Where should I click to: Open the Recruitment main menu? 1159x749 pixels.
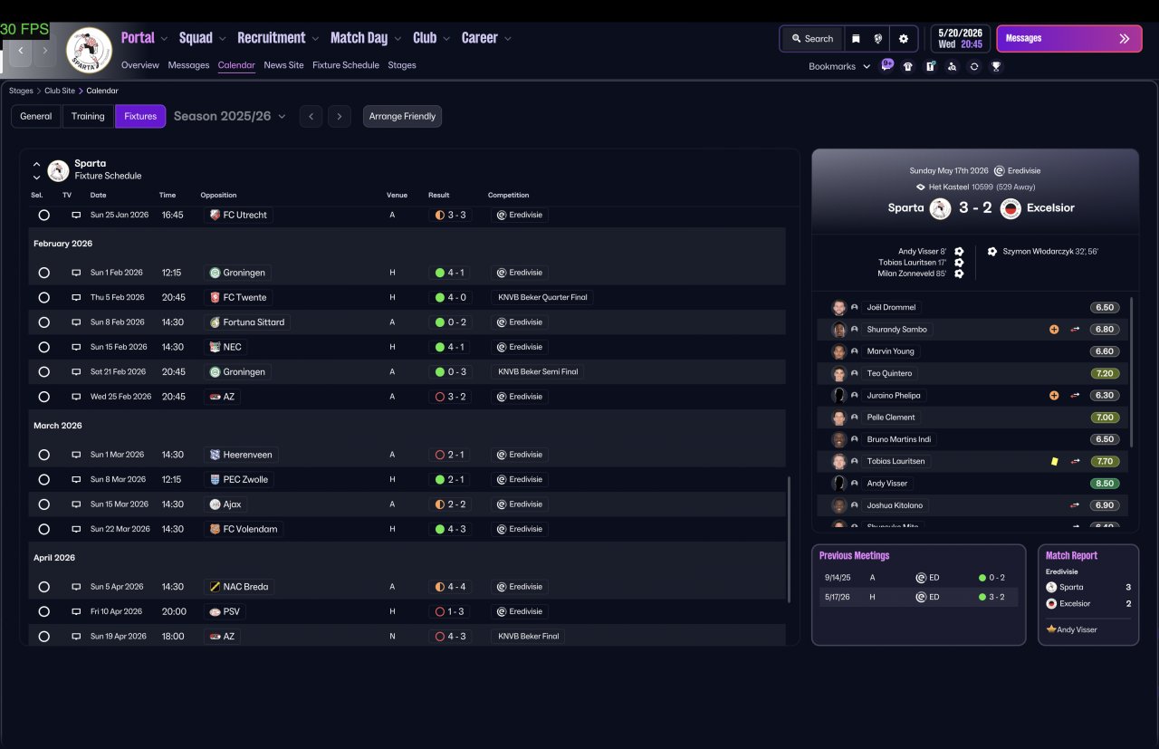click(271, 38)
